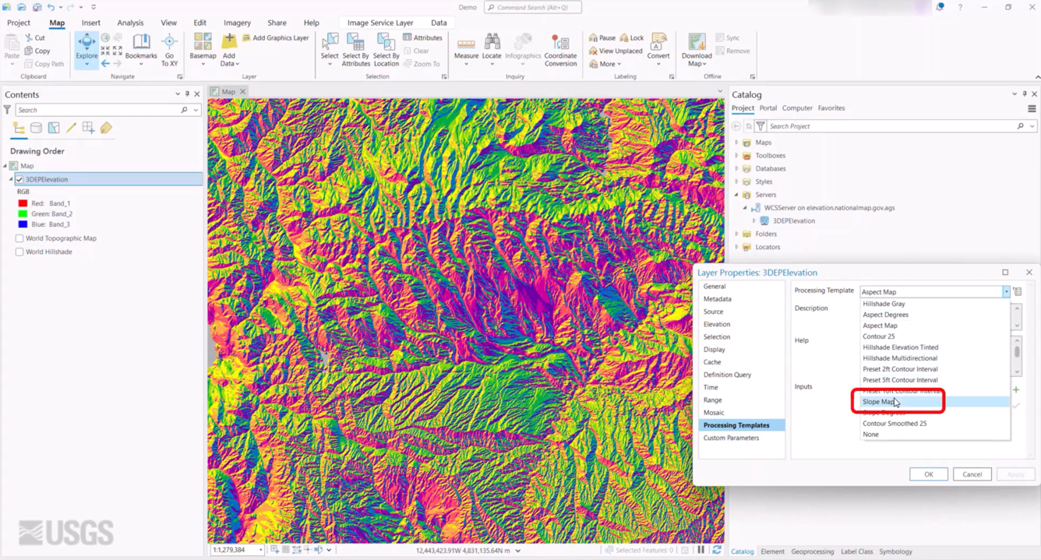Open Select By Location
This screenshot has height=560, width=1041.
[x=386, y=48]
